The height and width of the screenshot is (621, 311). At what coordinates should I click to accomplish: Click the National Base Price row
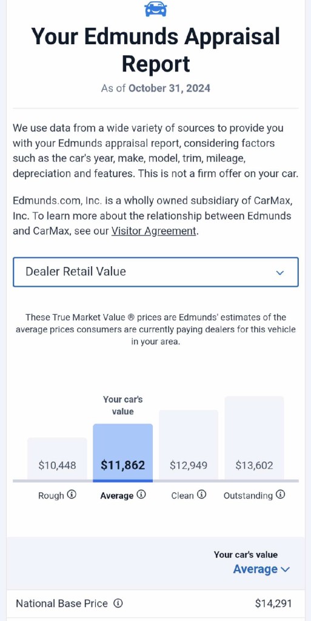point(155,603)
